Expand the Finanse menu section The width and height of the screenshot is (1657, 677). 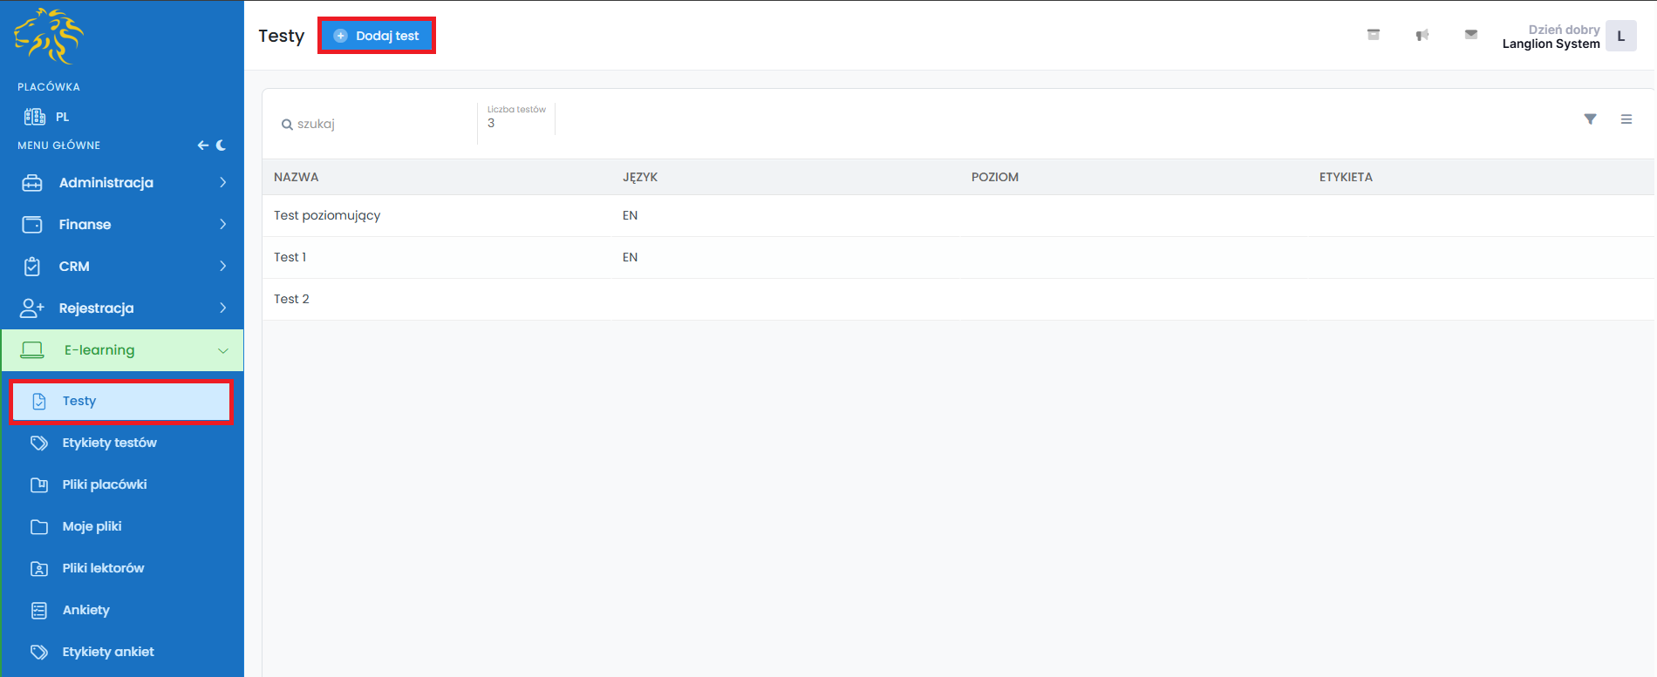pos(122,225)
